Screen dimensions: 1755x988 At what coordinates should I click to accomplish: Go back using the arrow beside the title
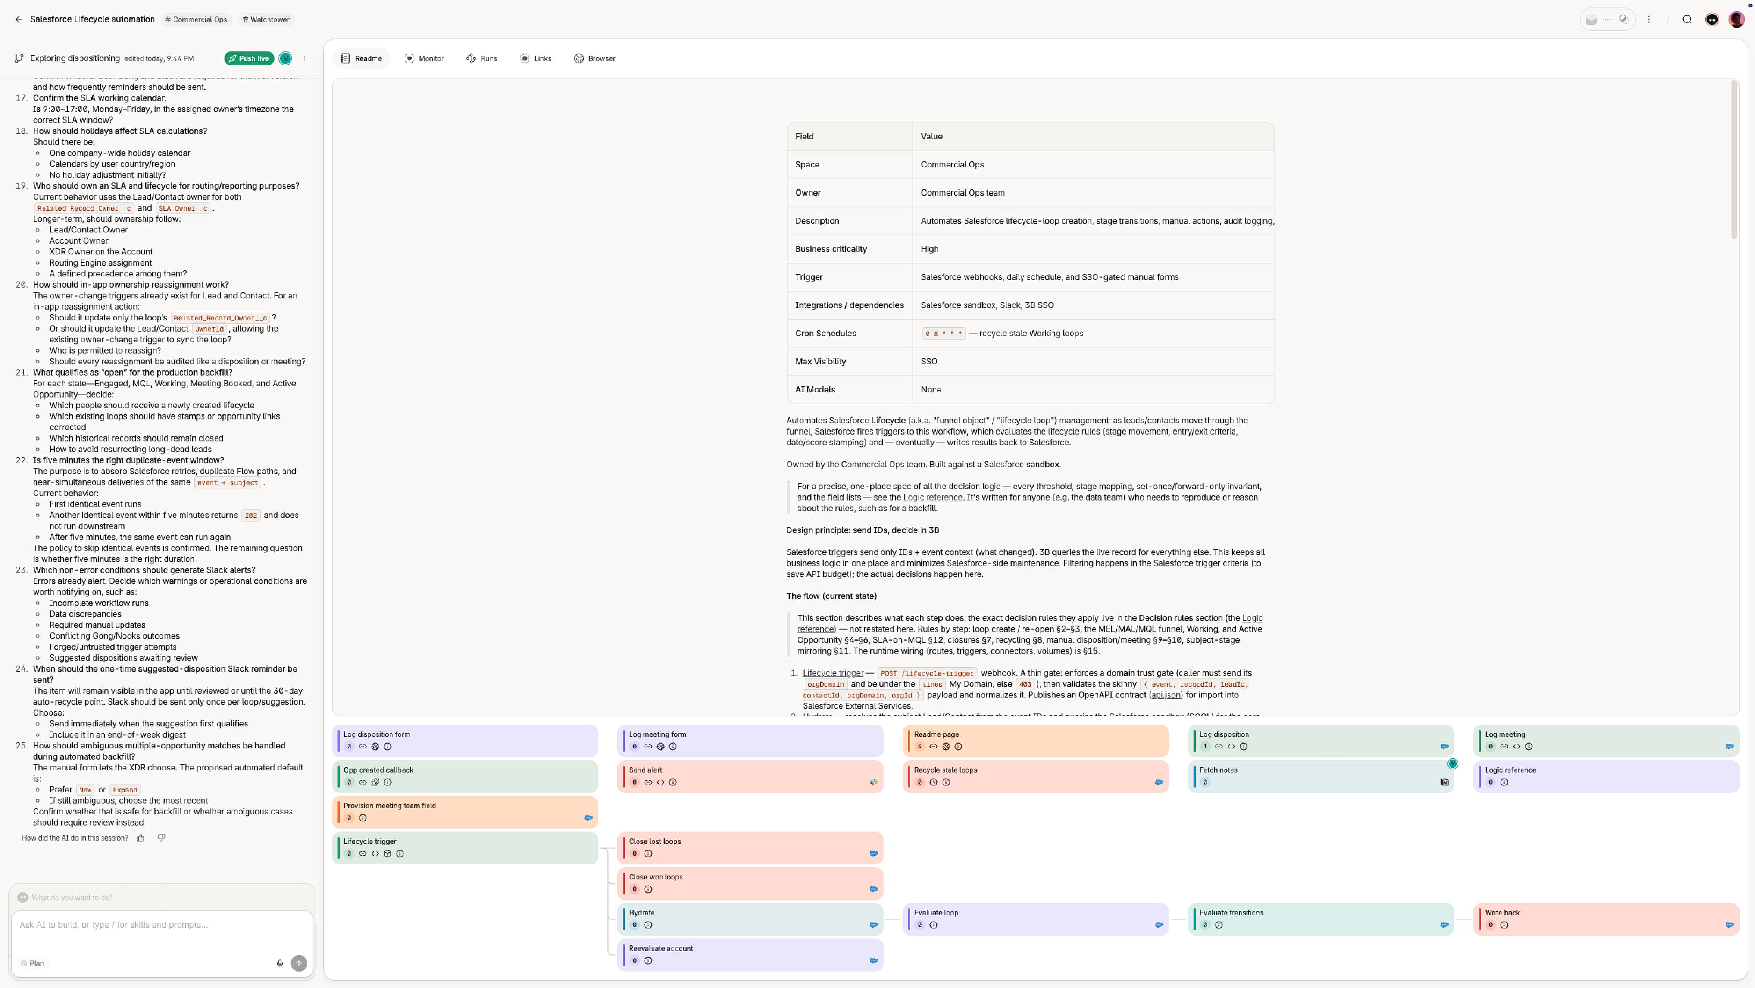[x=18, y=20]
